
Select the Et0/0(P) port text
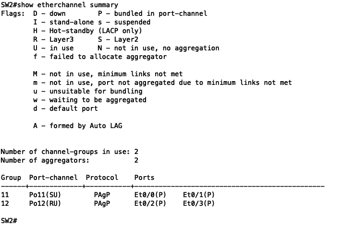pos(150,195)
